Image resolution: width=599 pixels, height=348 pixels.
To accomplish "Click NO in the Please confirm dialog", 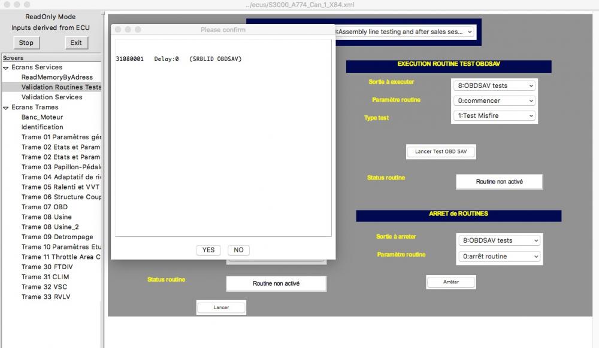I will coord(238,250).
